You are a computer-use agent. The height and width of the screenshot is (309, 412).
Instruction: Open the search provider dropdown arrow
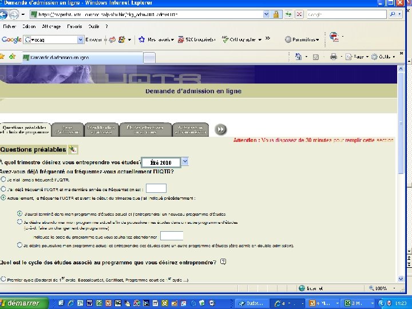(399, 14)
